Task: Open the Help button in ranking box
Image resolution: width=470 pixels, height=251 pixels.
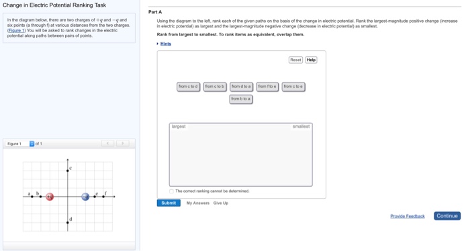Action: [x=311, y=60]
